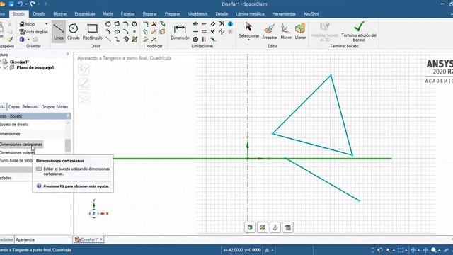This screenshot has height=255, width=453.
Task: Open the graphics style dropdown in Orientar
Action: point(28,40)
